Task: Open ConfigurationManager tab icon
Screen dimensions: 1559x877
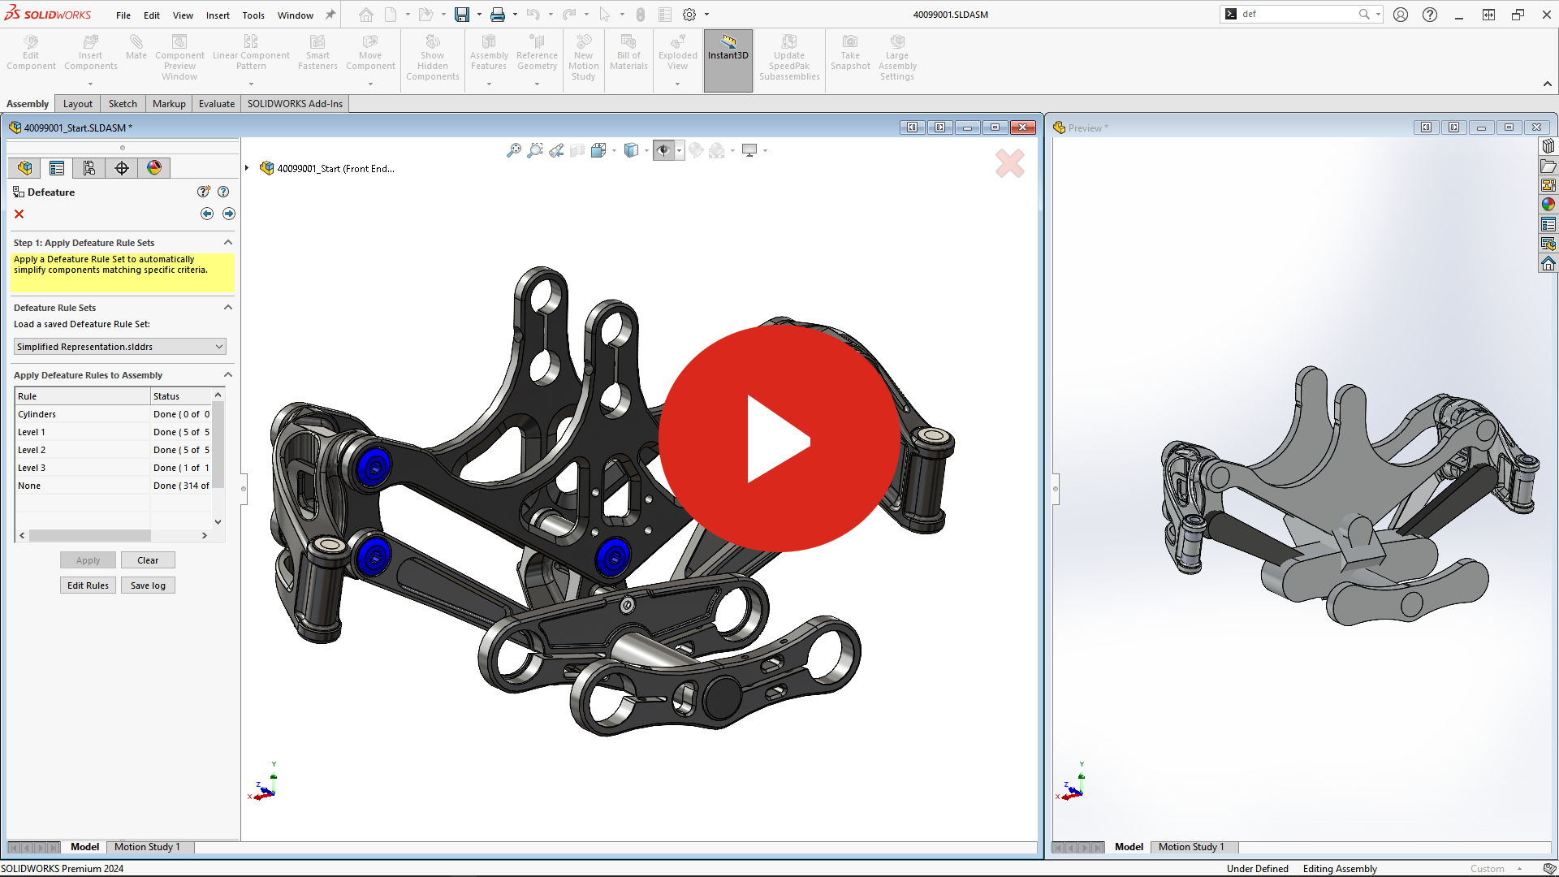Action: click(x=89, y=168)
